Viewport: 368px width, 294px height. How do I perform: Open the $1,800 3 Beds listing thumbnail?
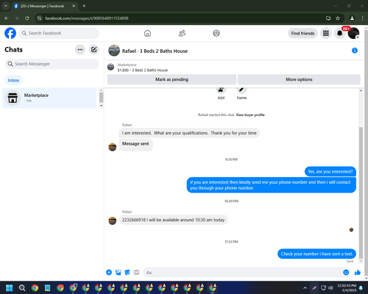(111, 67)
